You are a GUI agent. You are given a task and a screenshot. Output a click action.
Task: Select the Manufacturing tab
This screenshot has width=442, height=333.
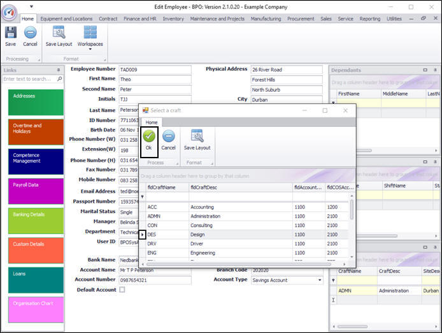point(266,18)
